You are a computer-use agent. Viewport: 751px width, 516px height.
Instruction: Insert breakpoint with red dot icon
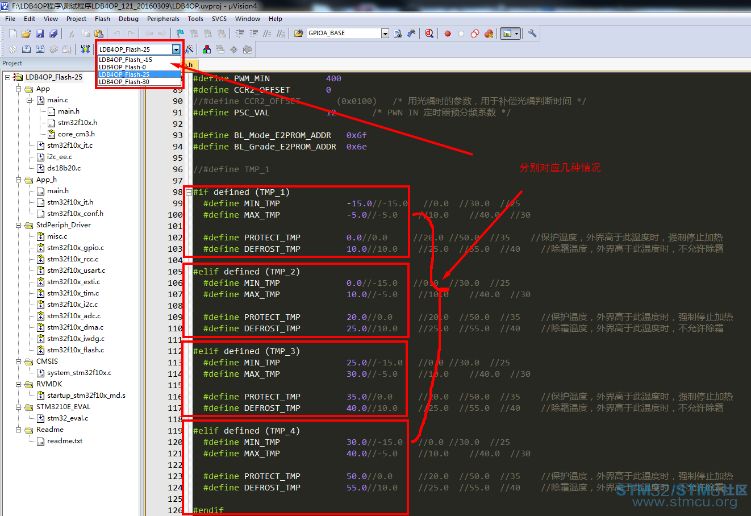pyautogui.click(x=448, y=34)
